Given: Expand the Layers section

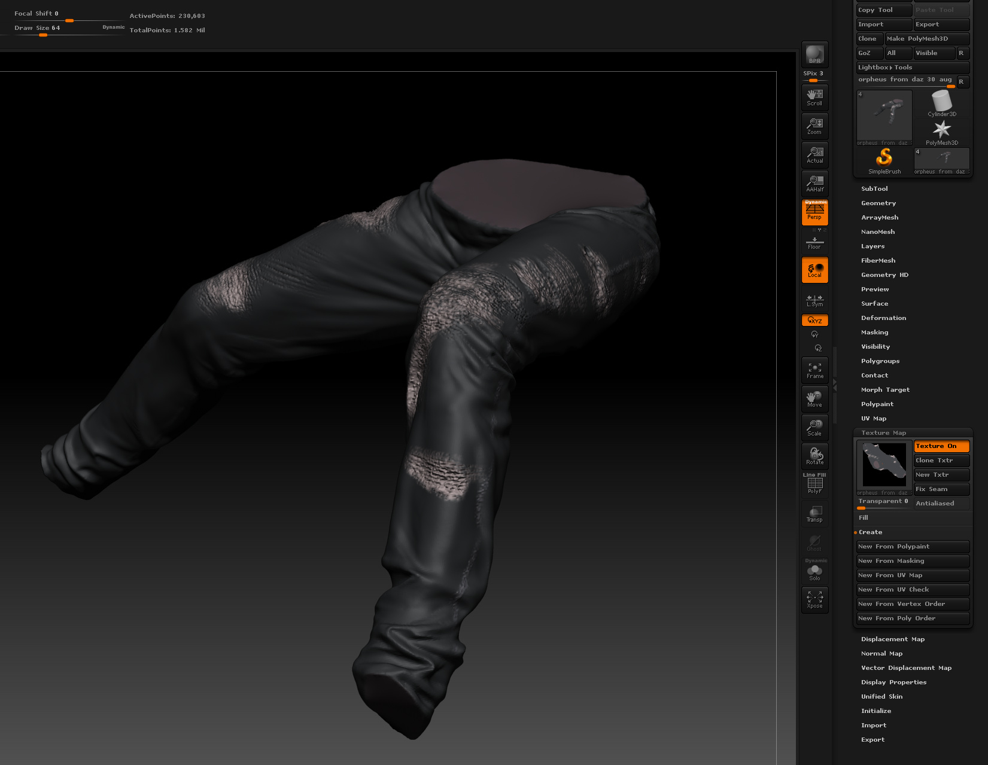Looking at the screenshot, I should [873, 246].
